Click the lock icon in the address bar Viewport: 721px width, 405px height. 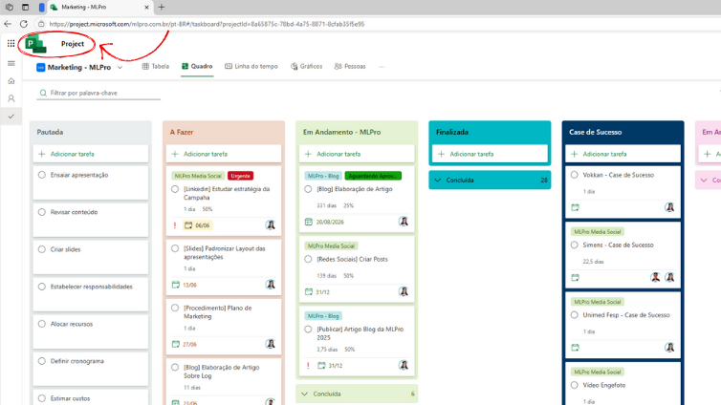click(x=41, y=24)
